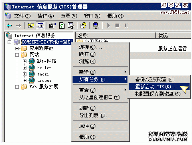Expand the 应用程序池 tree node

(17, 48)
